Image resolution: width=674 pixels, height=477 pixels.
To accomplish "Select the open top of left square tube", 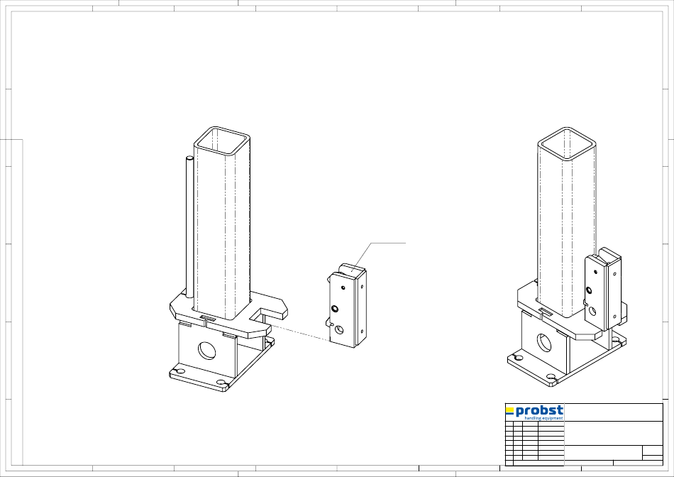I will pyautogui.click(x=222, y=141).
